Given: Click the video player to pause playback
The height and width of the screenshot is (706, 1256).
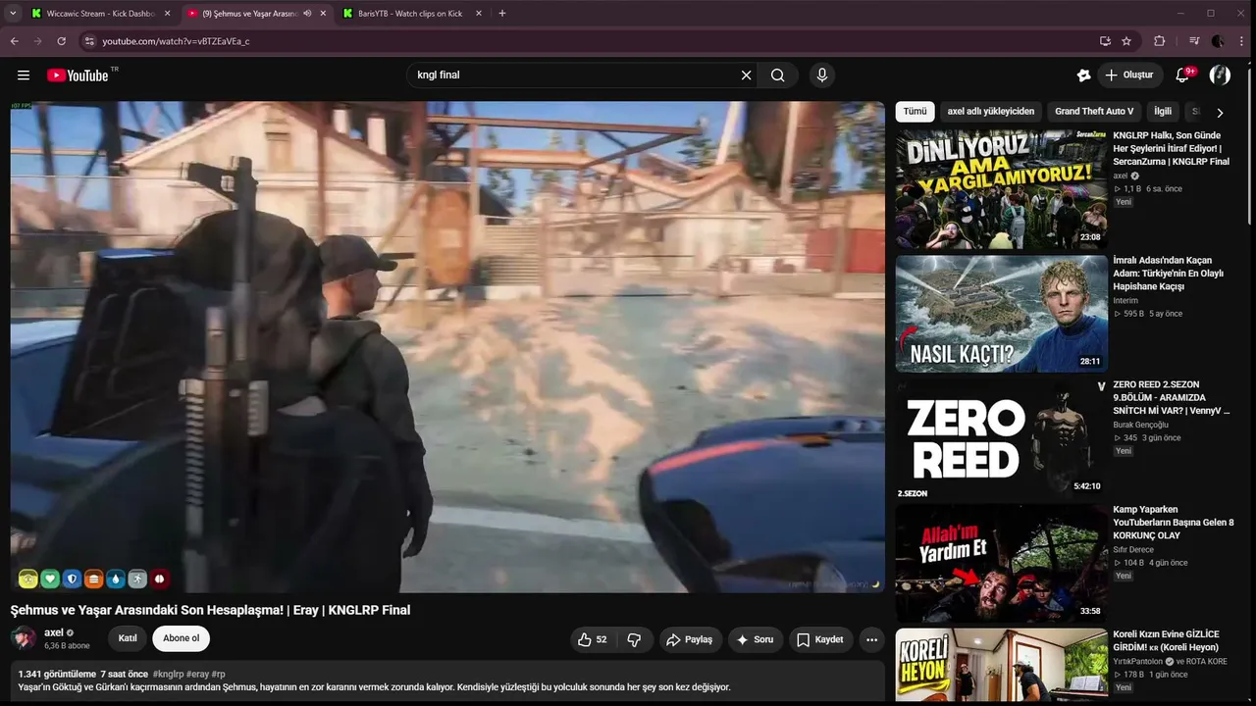Looking at the screenshot, I should [x=447, y=347].
